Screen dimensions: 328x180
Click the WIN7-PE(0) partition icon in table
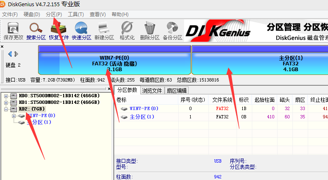[124, 109]
